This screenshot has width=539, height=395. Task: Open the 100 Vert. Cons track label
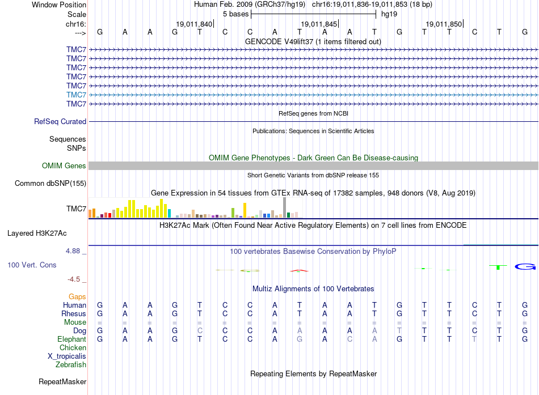pos(32,265)
